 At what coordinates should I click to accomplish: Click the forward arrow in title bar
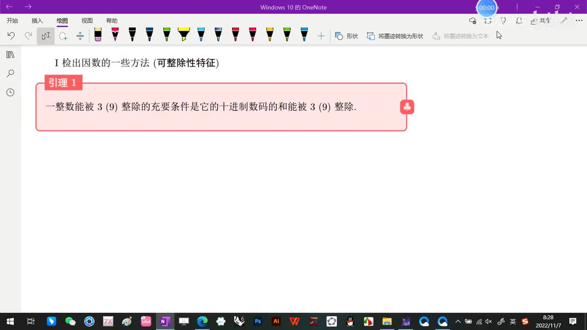click(x=28, y=7)
